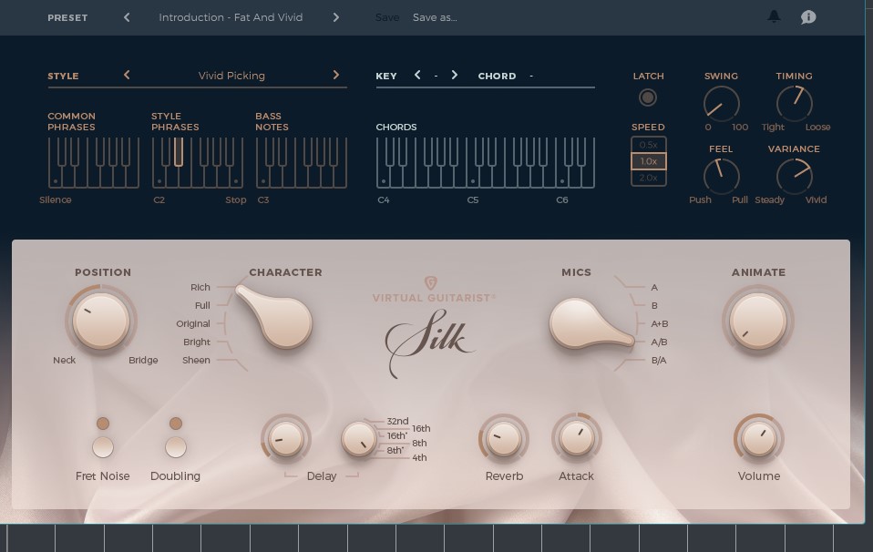Click the Volume knob

tap(758, 440)
